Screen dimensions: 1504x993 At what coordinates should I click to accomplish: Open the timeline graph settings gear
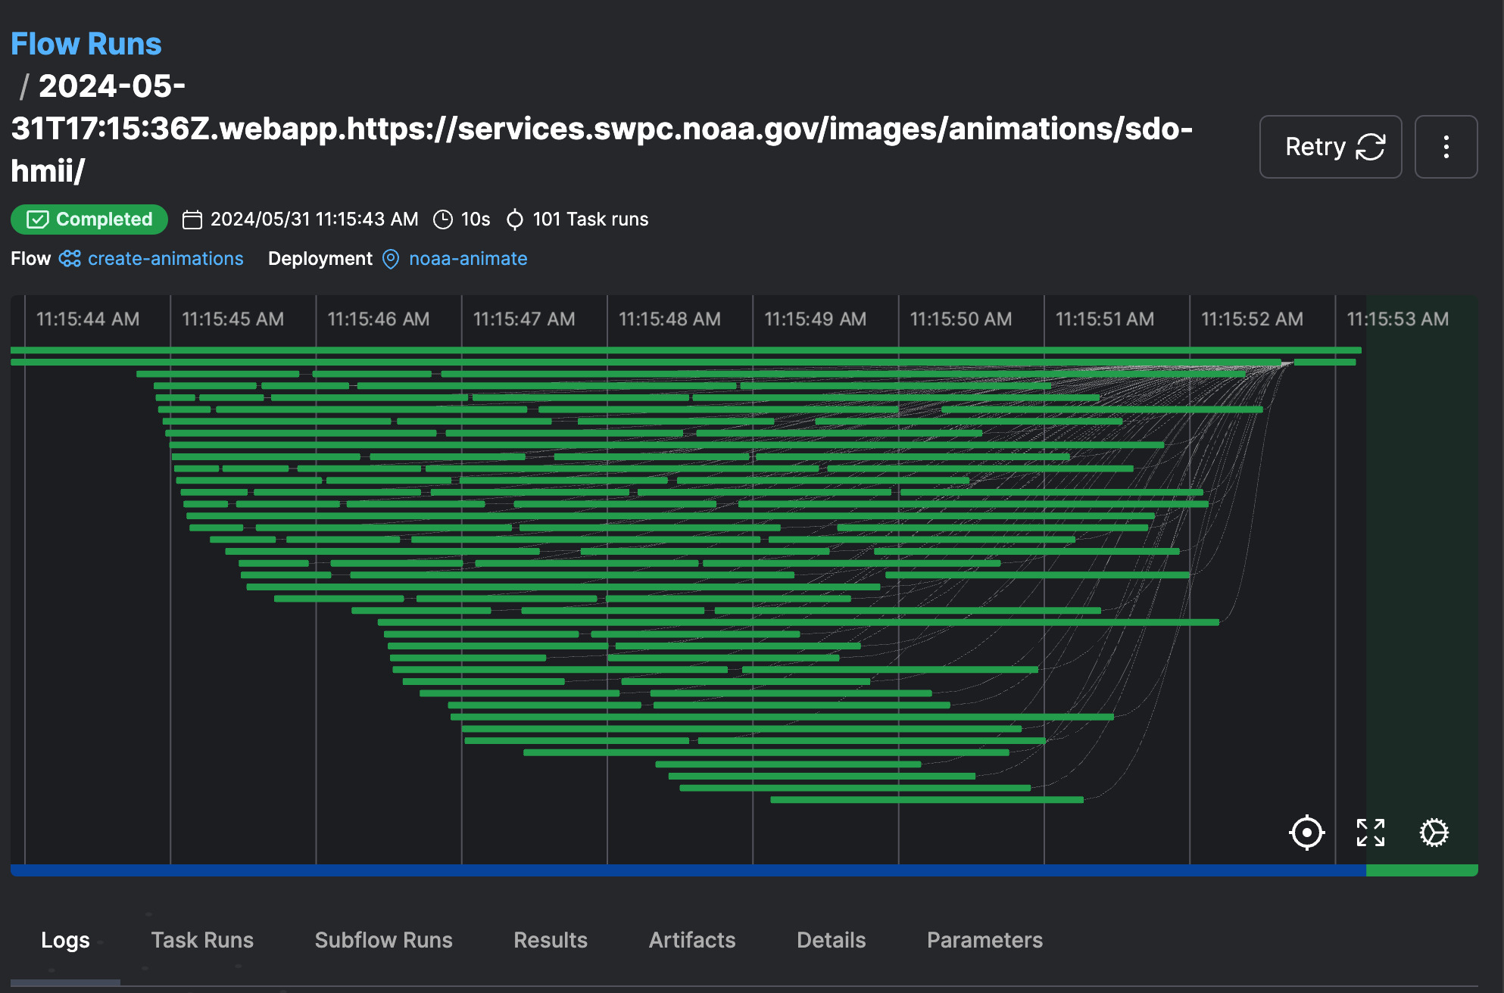(x=1434, y=833)
